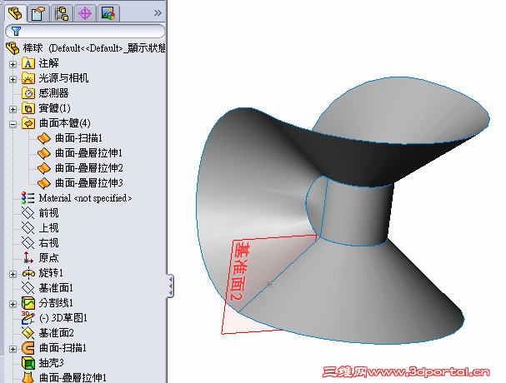Click the 曲面-叠層拉伸1 loft feature icon at bottom

(x=28, y=377)
